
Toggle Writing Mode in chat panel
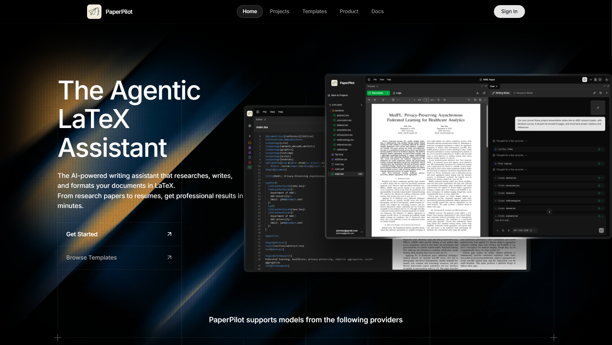[x=501, y=93]
